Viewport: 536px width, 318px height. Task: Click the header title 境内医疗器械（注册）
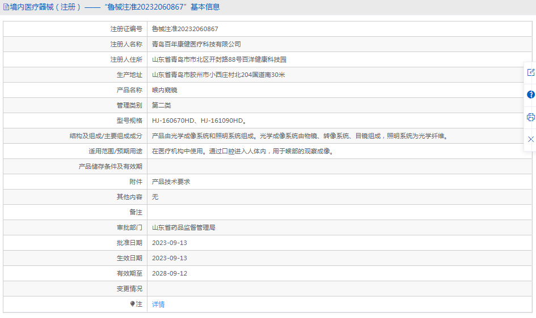[45, 7]
